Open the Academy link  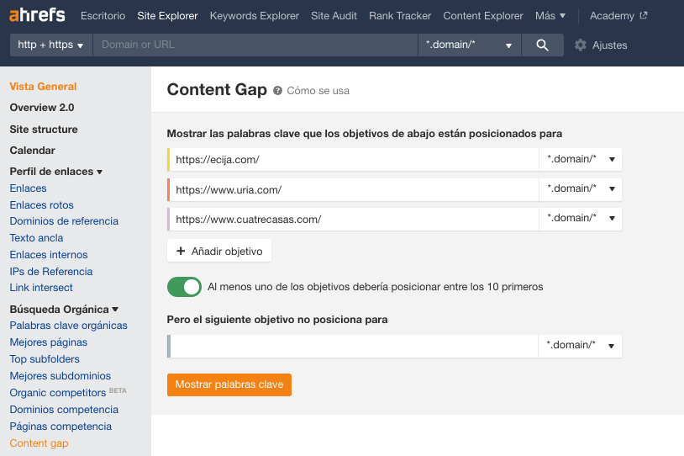click(612, 16)
